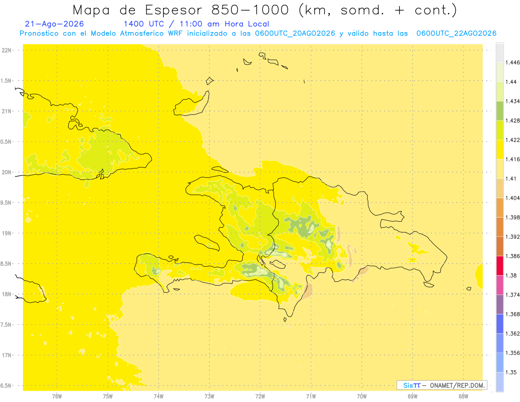Image resolution: width=520 pixels, height=402 pixels.
Task: Pick the pale yellow 1.41–1.416 legend swatch
Action: (x=500, y=169)
